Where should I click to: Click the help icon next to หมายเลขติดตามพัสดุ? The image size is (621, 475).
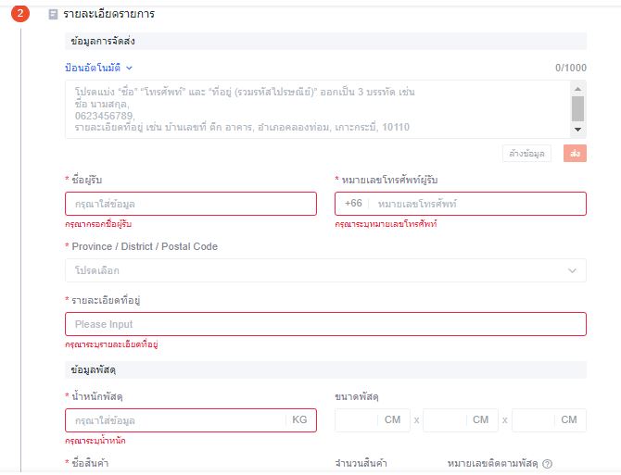pyautogui.click(x=547, y=464)
